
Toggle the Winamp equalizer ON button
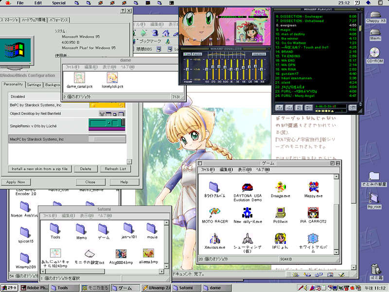point(187,54)
